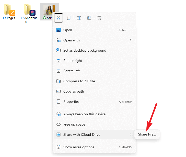
Task: Select Free up space option
Action: pos(94,124)
